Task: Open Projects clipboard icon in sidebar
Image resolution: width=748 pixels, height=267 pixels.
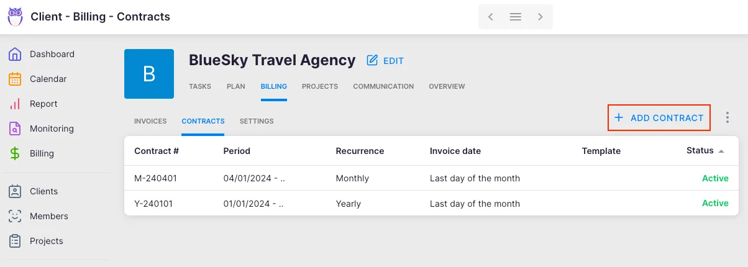Action: pos(15,241)
